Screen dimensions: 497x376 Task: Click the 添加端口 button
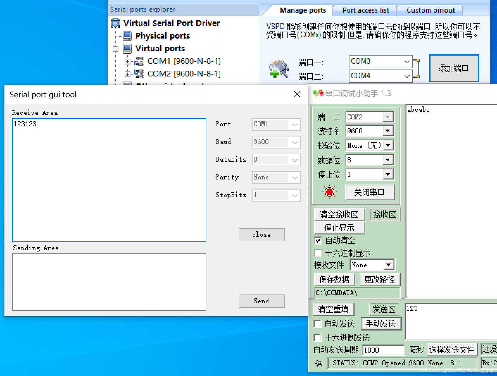click(x=454, y=68)
